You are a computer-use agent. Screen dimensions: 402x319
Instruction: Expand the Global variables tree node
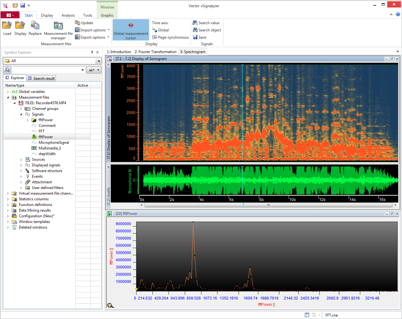[x=8, y=91]
